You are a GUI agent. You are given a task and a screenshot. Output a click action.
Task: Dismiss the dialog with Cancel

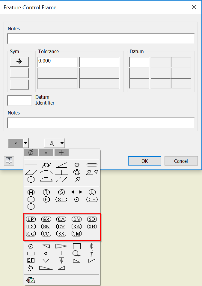tap(181, 161)
